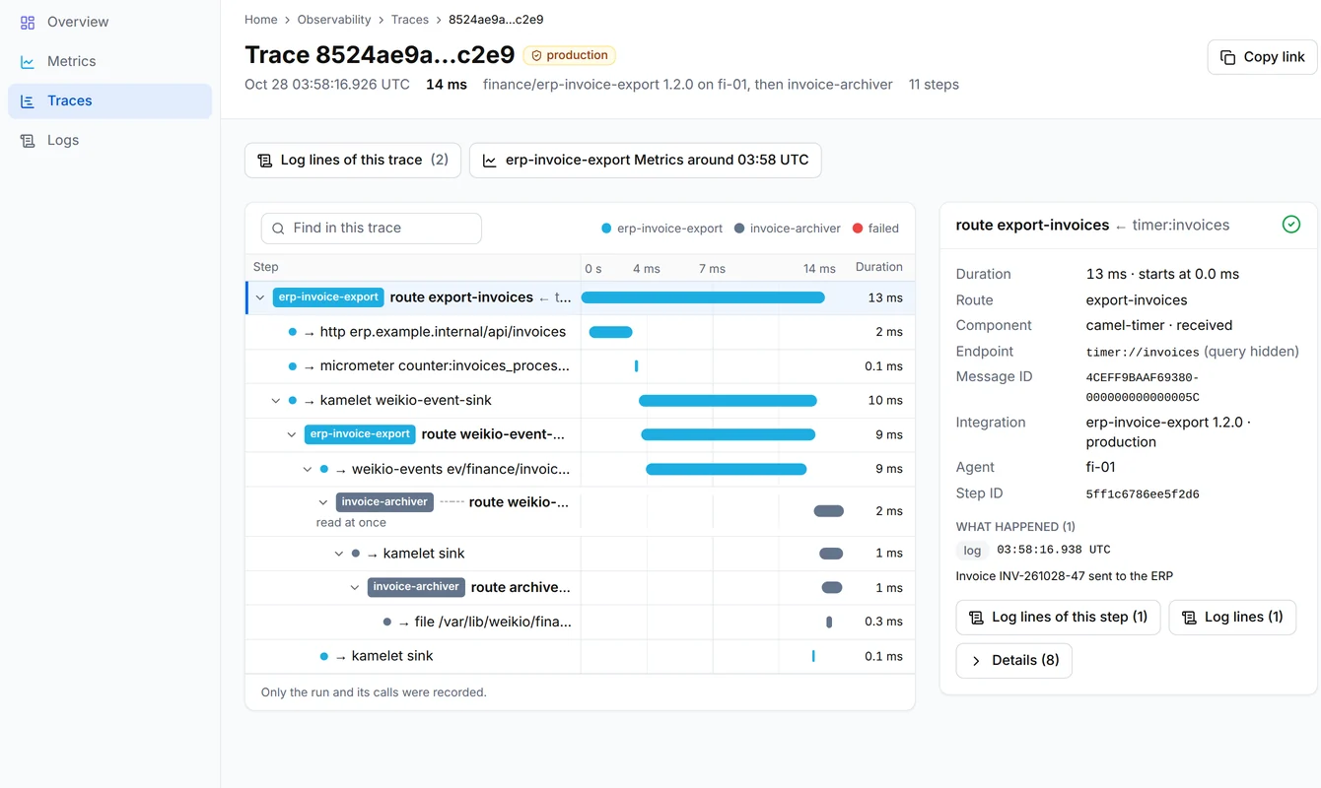Click the Overview grid icon

point(28,22)
